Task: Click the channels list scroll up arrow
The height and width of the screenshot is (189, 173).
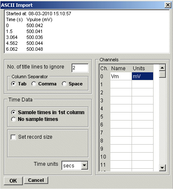Action: [x=162, y=68]
